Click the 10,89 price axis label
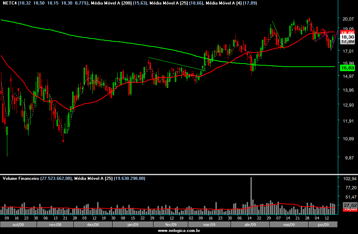 (348, 139)
